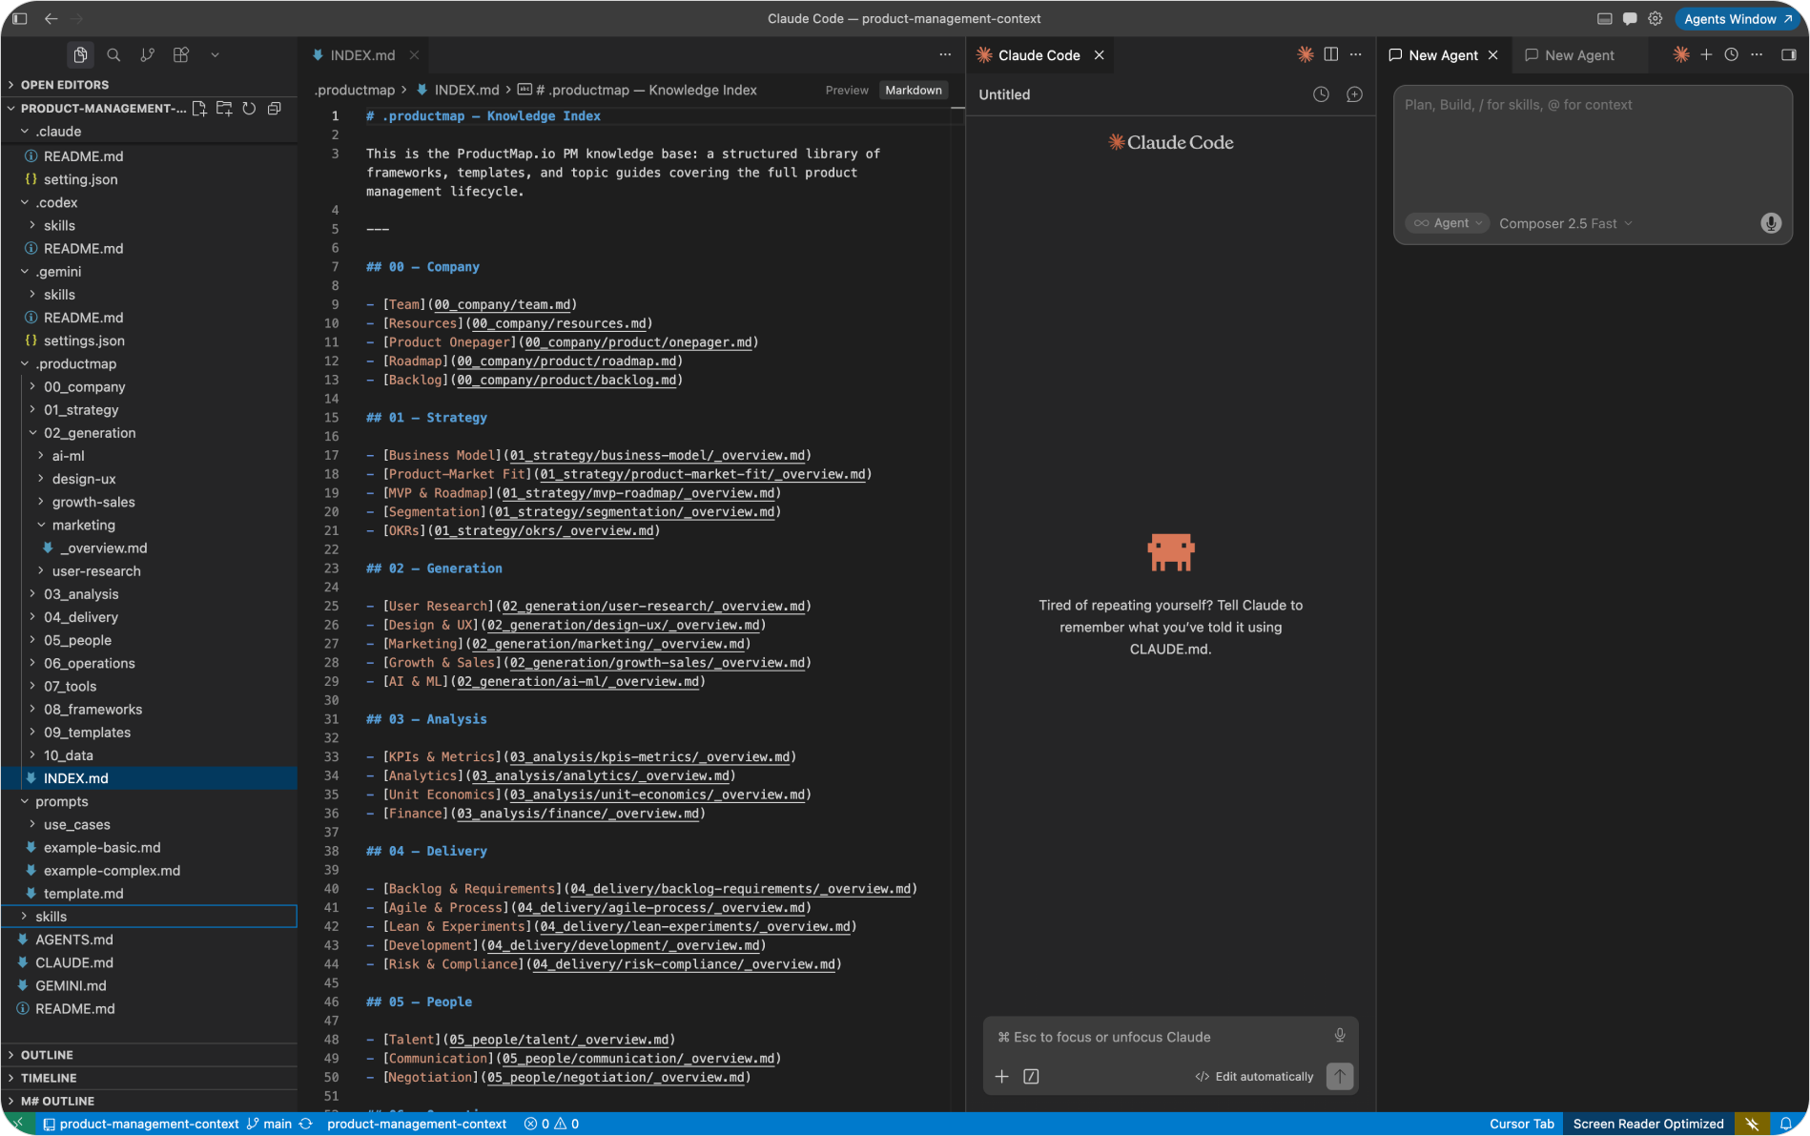This screenshot has height=1136, width=1810.
Task: Start dictation in Claude Code input
Action: pyautogui.click(x=1340, y=1036)
